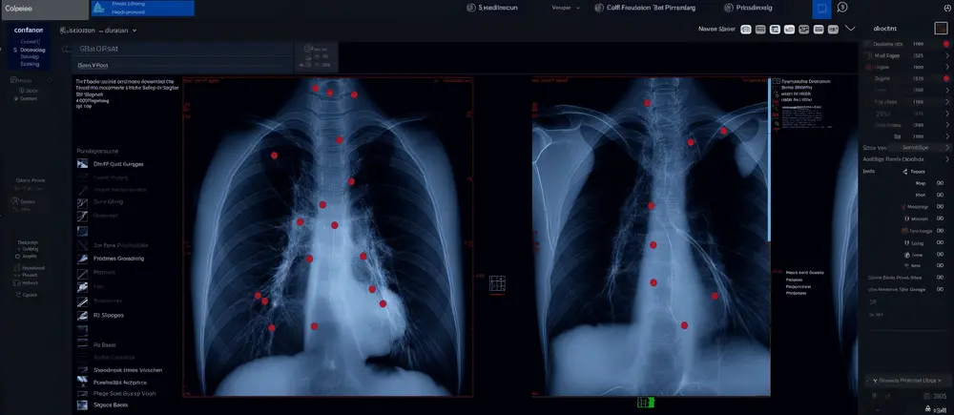Switch to the "Colpeiee" tab at top left
The width and height of the screenshot is (954, 415).
(x=45, y=10)
